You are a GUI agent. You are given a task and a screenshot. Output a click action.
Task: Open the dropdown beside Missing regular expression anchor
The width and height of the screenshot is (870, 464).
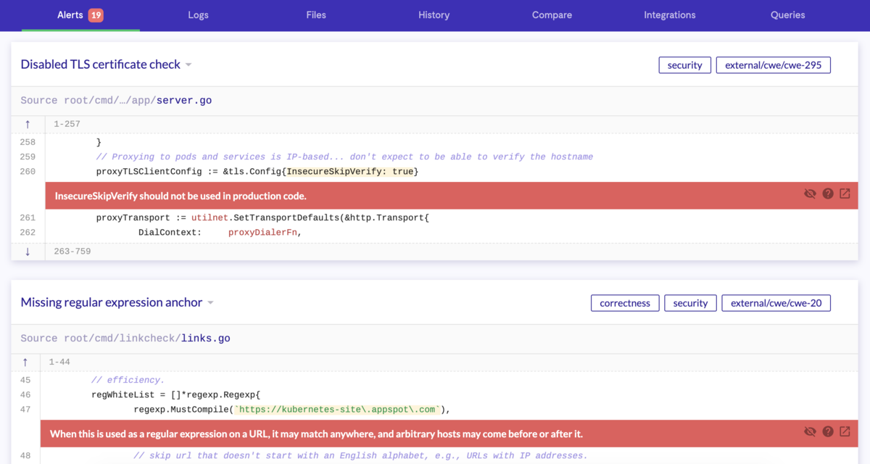(x=210, y=302)
